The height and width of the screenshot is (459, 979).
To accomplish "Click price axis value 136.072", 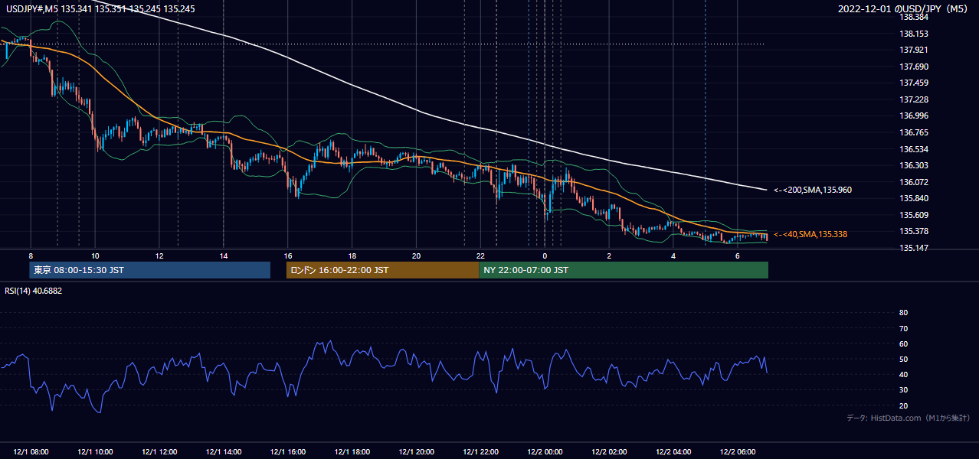I will (x=914, y=182).
